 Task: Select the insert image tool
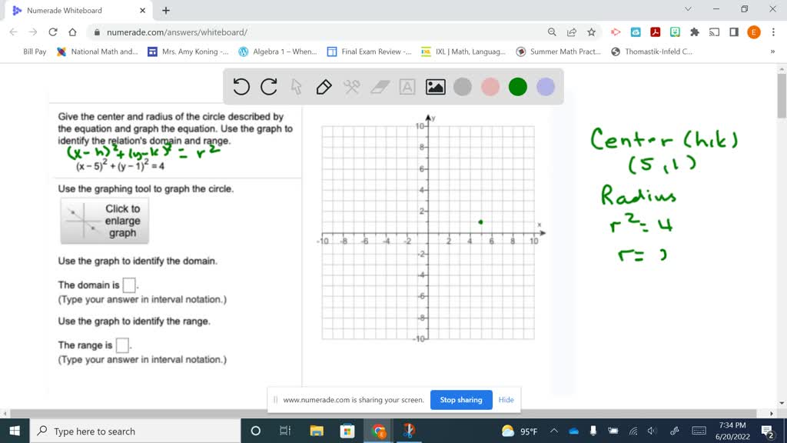pyautogui.click(x=434, y=87)
